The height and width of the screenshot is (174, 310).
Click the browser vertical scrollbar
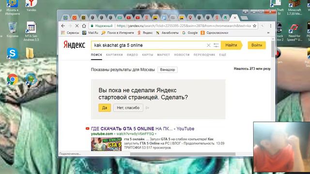[x=273, y=49]
